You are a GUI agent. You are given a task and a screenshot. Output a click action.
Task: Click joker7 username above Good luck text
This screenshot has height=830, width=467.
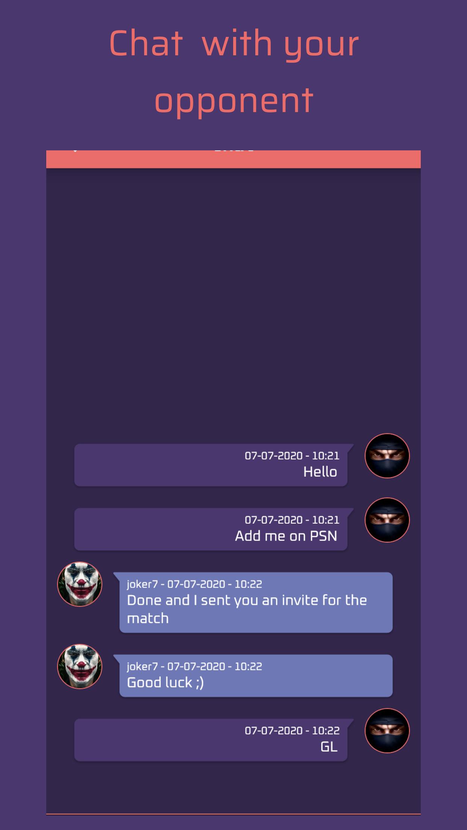[x=143, y=666]
